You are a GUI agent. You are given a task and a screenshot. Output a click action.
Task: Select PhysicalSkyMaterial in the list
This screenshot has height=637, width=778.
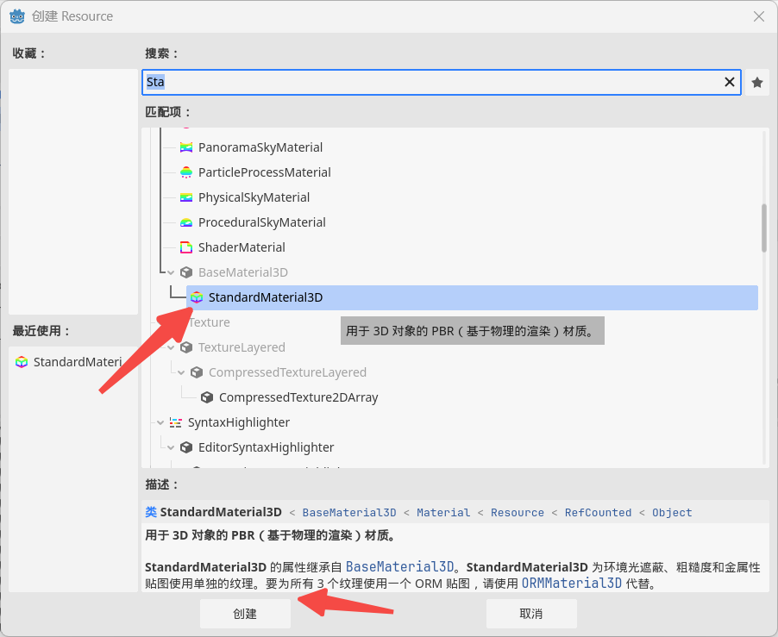point(254,197)
